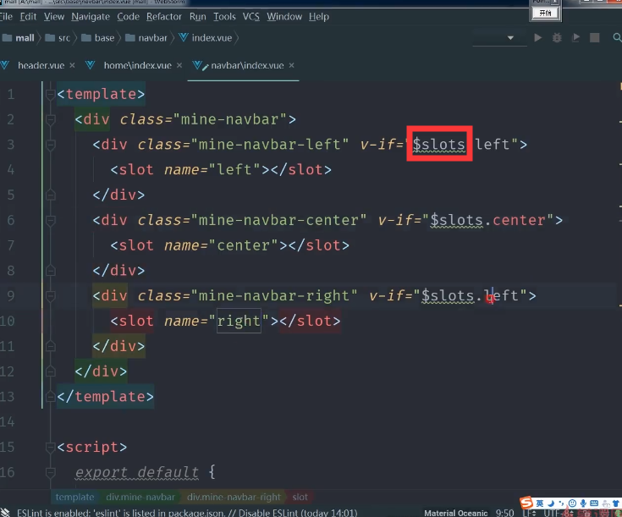Open the Edit menu

[28, 17]
